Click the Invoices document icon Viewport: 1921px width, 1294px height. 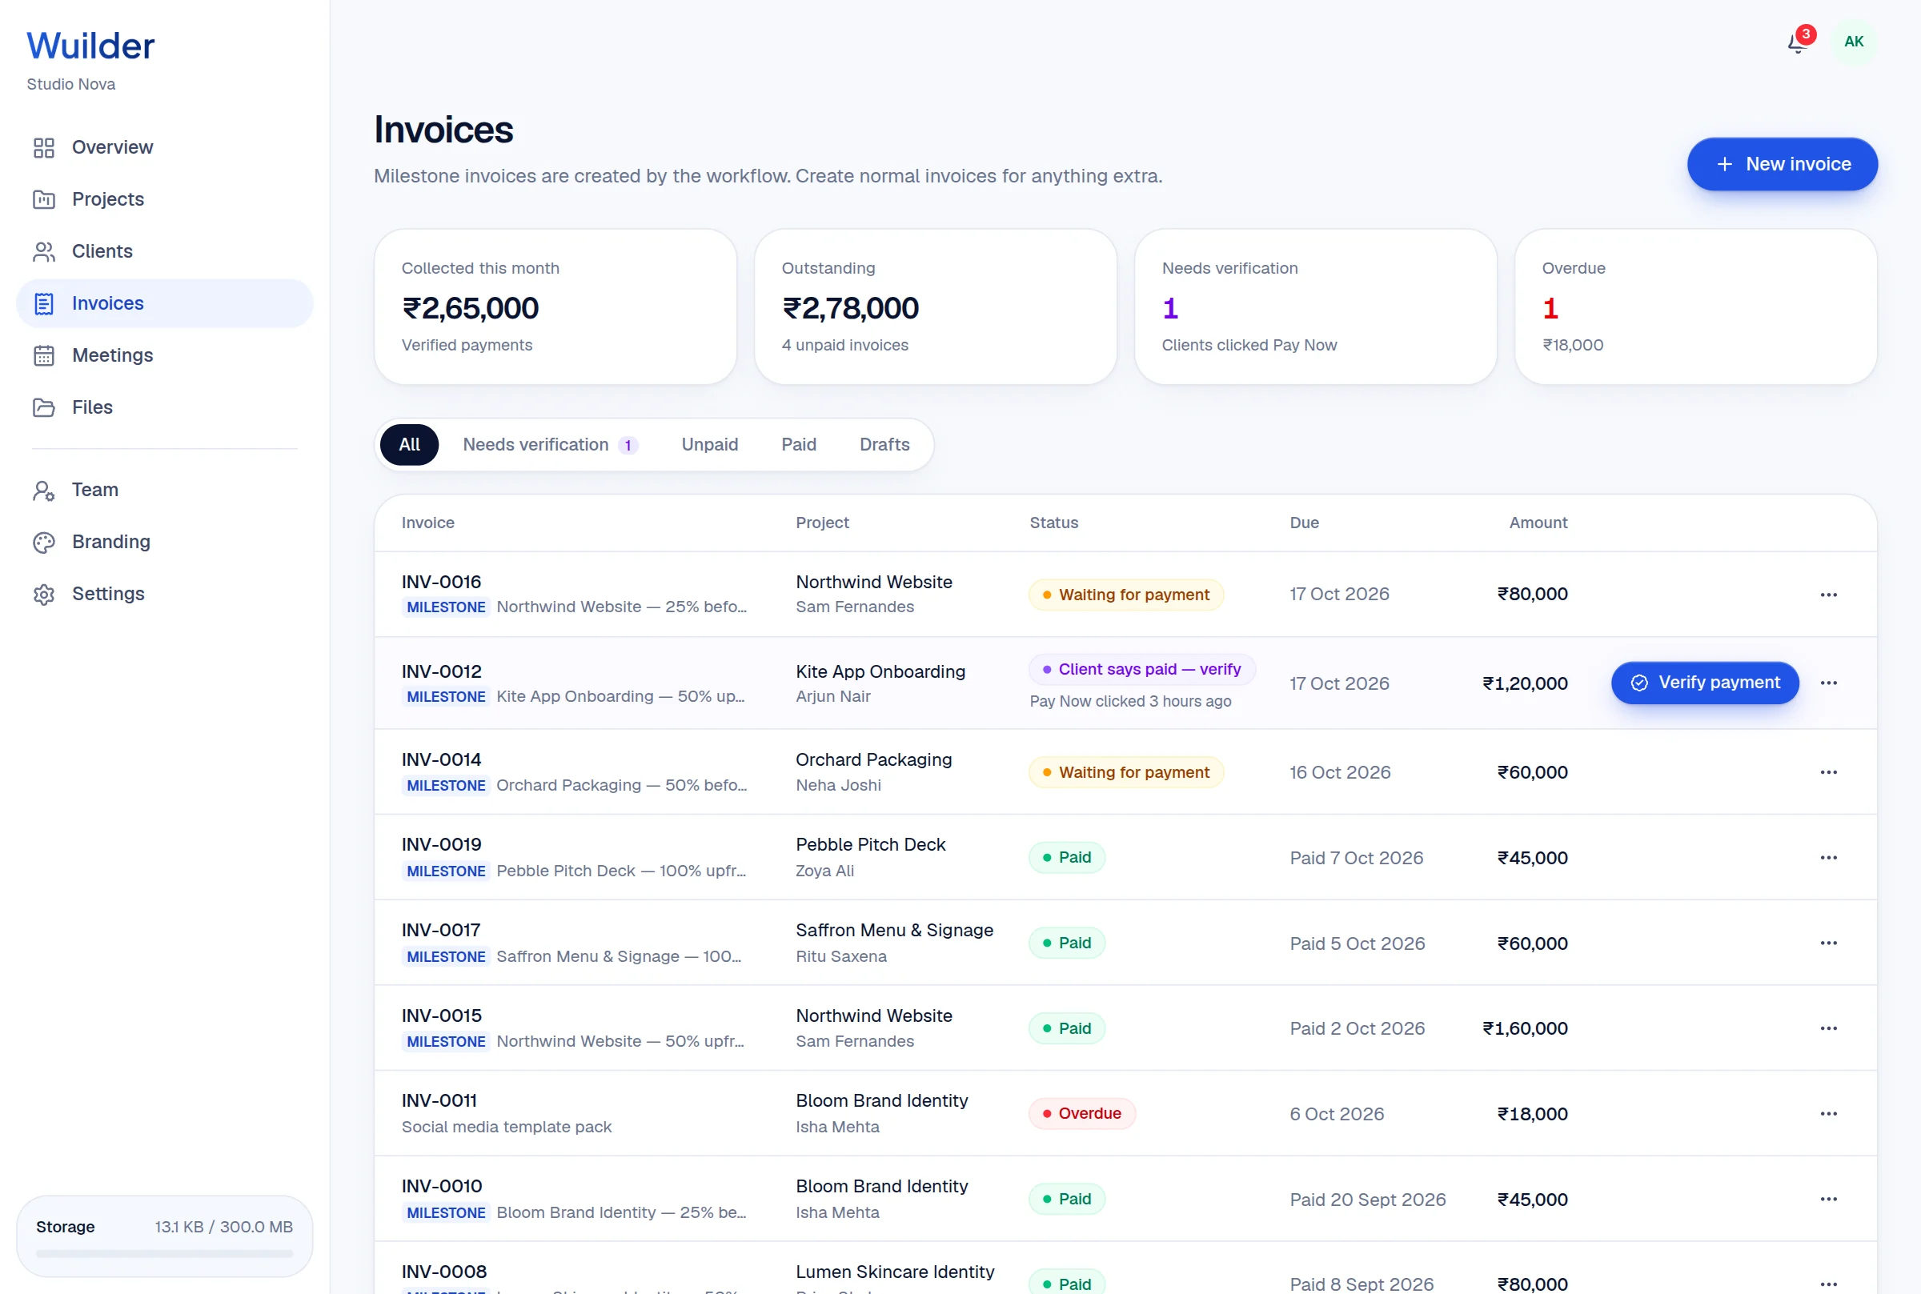(x=44, y=304)
